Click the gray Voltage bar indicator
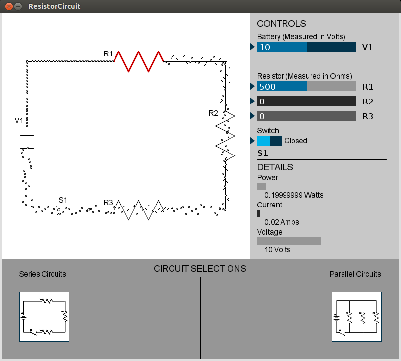Image resolution: width=401 pixels, height=361 pixels. pyautogui.click(x=289, y=241)
